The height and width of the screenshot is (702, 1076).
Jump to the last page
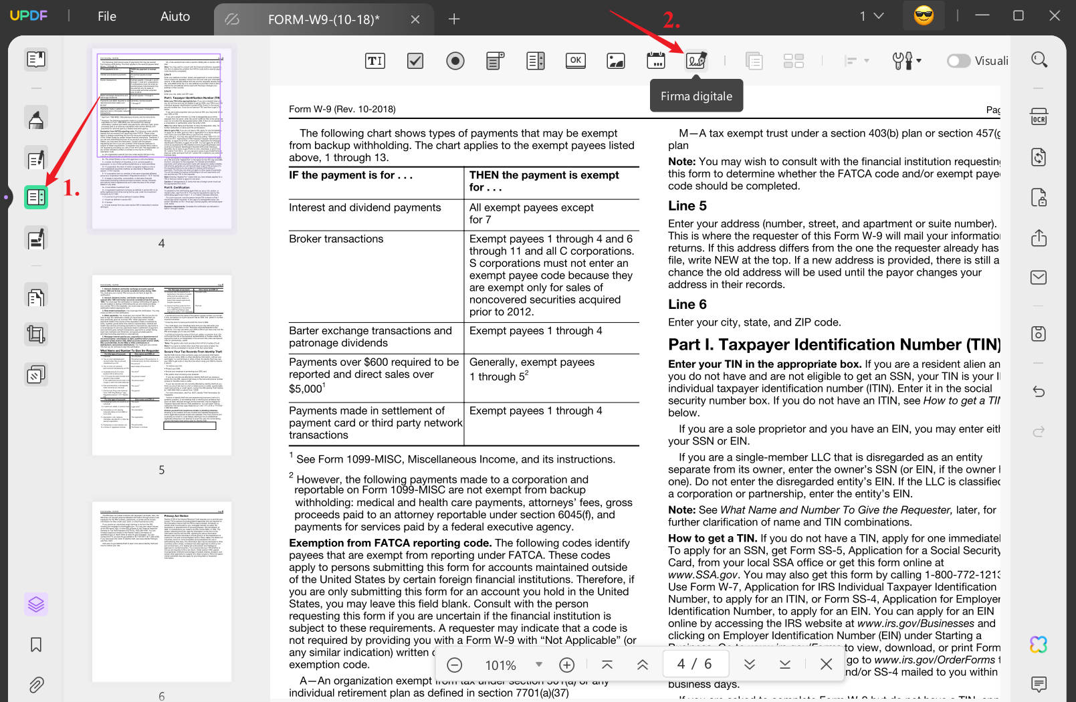785,665
